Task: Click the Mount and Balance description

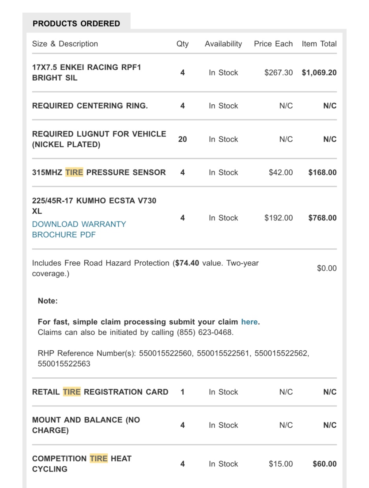Action: tap(86, 425)
